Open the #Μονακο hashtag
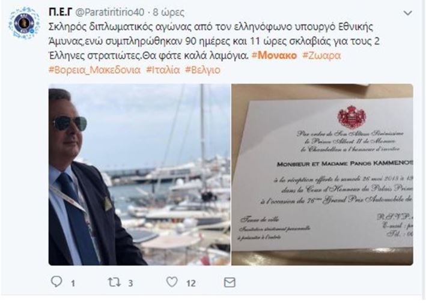The image size is (426, 305). click(x=274, y=55)
